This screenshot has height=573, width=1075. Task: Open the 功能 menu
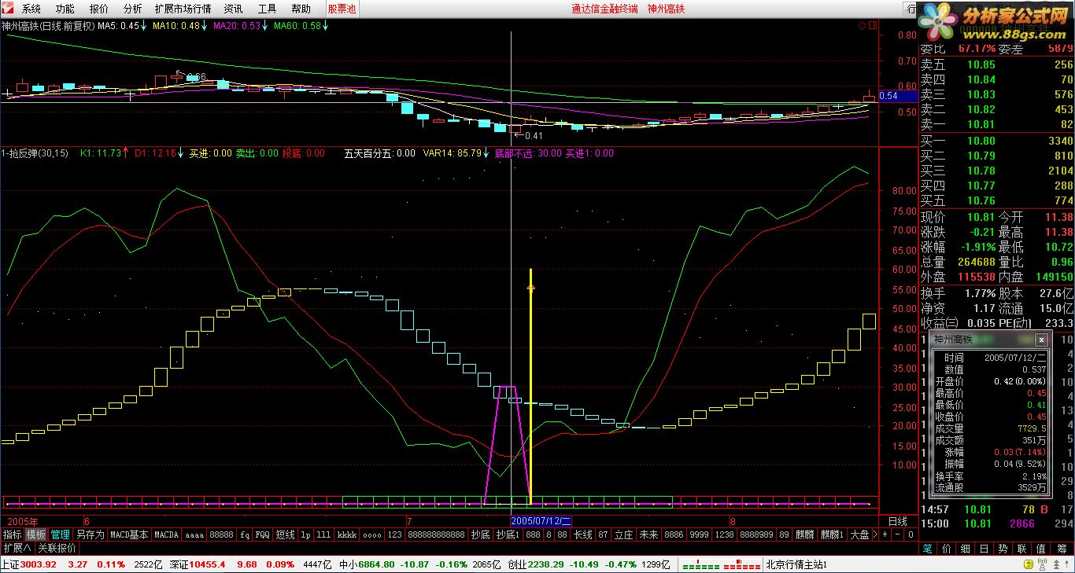[65, 9]
